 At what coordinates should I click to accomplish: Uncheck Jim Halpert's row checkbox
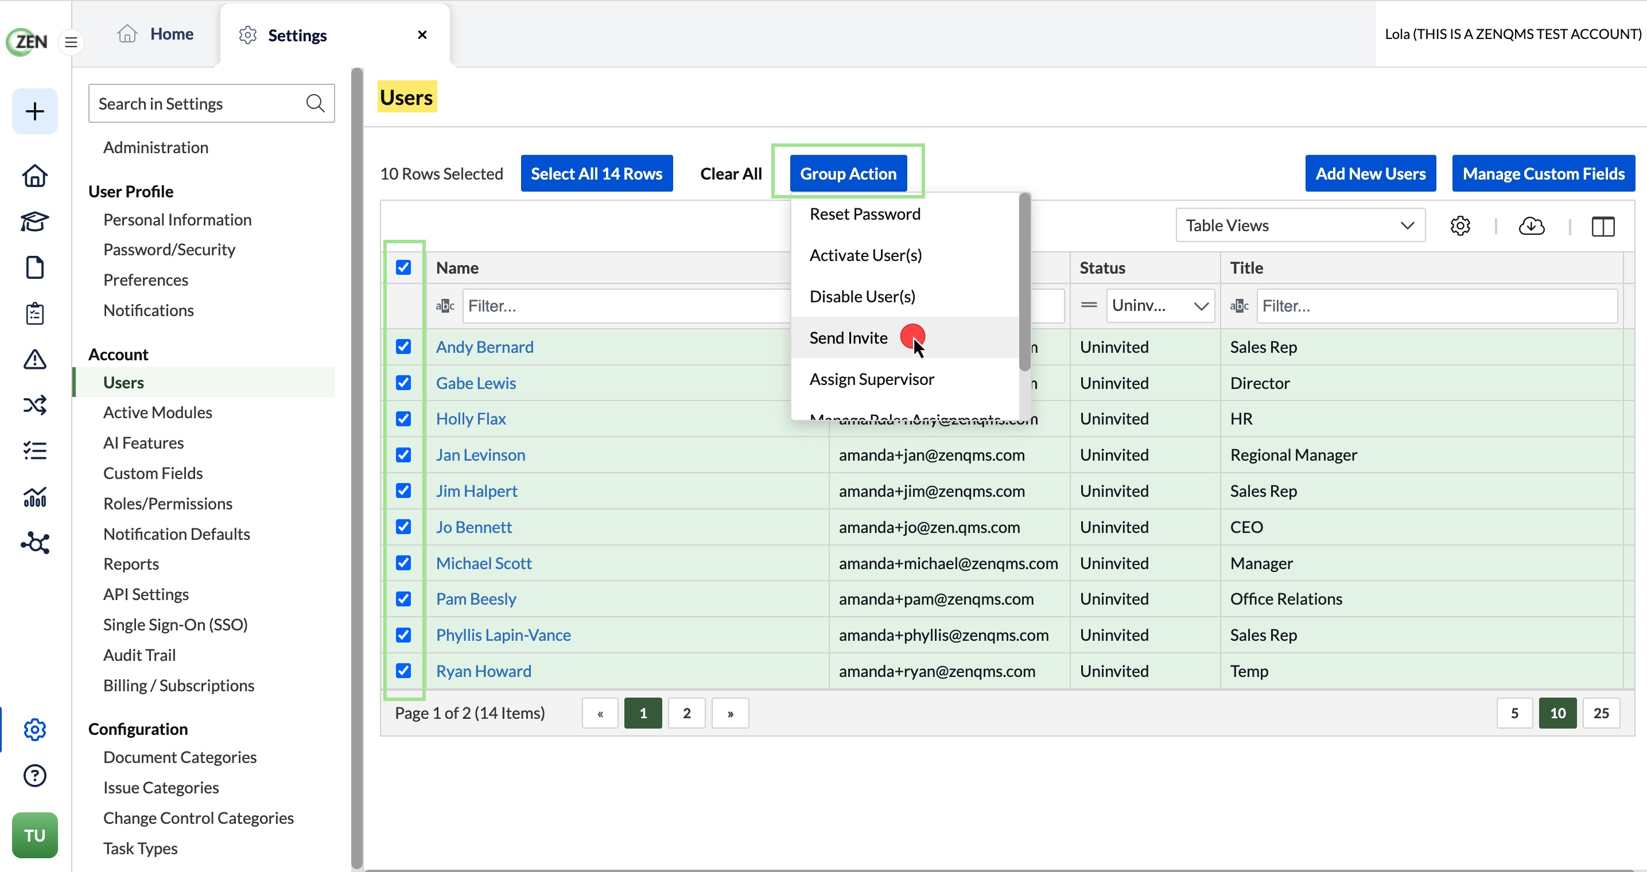[x=403, y=490]
